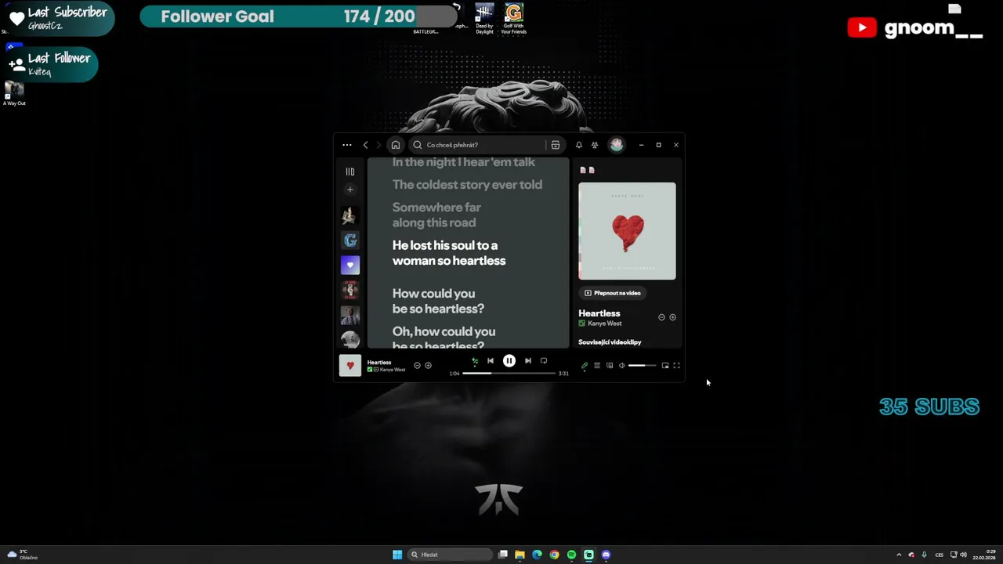Image resolution: width=1003 pixels, height=564 pixels.
Task: Click the taskbar 'Hledat' search box
Action: point(451,555)
